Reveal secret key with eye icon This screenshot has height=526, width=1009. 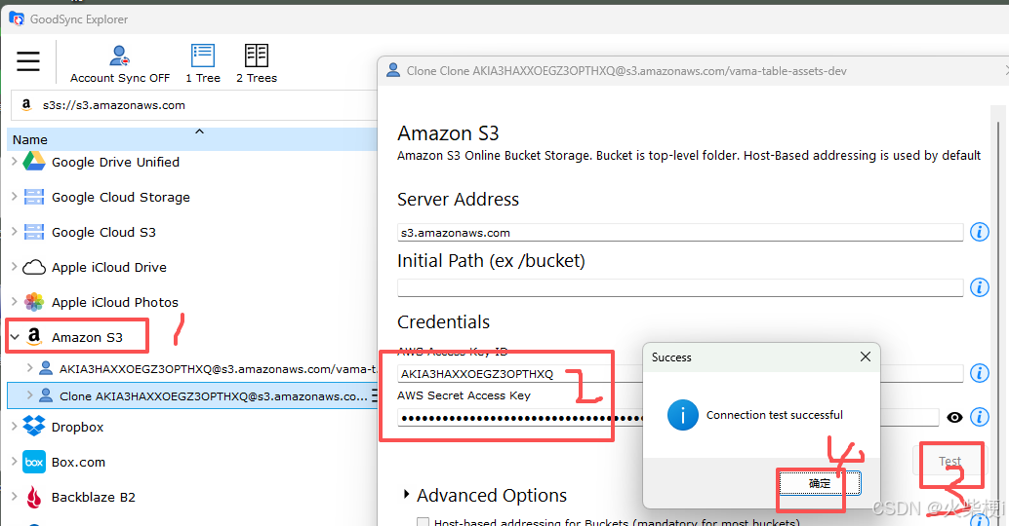(x=954, y=418)
